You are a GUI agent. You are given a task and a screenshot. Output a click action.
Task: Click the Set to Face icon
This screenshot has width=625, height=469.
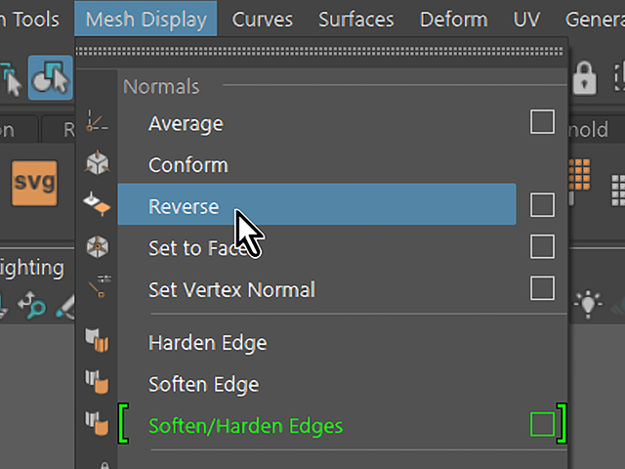coord(98,246)
